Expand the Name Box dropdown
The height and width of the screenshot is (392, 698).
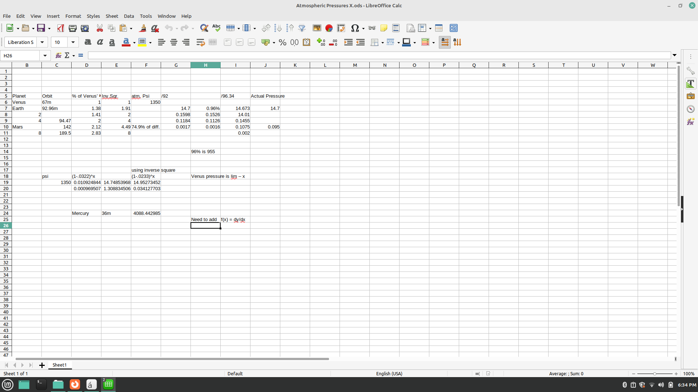[45, 56]
